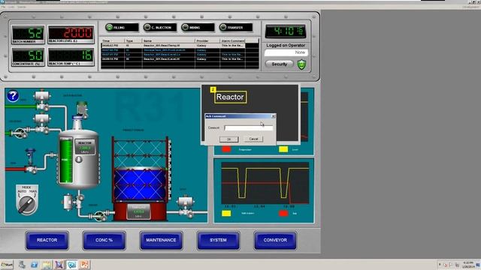
Task: Select the transfer pump feeding the storage tank
Action: coord(99,216)
